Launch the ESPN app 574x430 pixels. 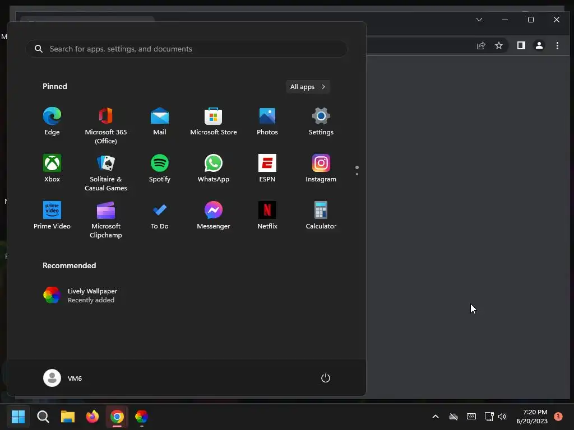(267, 169)
